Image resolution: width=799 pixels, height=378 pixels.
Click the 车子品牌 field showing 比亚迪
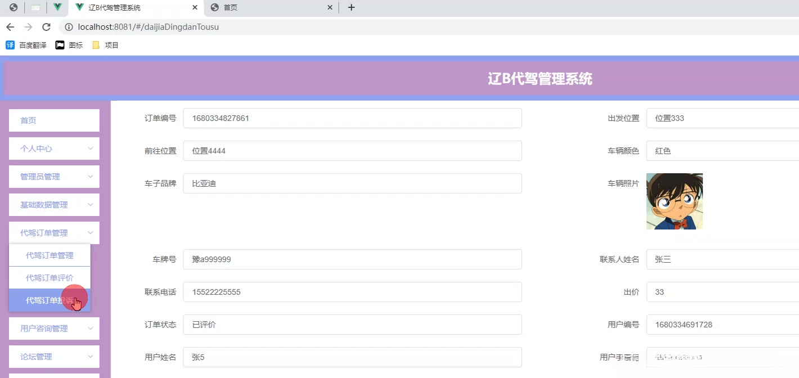click(352, 183)
